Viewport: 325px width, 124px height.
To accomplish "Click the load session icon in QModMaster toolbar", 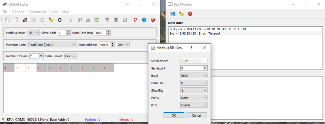I will point(7,20).
